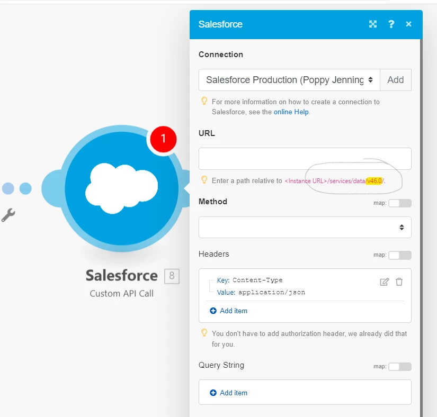The height and width of the screenshot is (417, 437).
Task: Click the lightbulb hint by authorization note
Action: (x=204, y=333)
